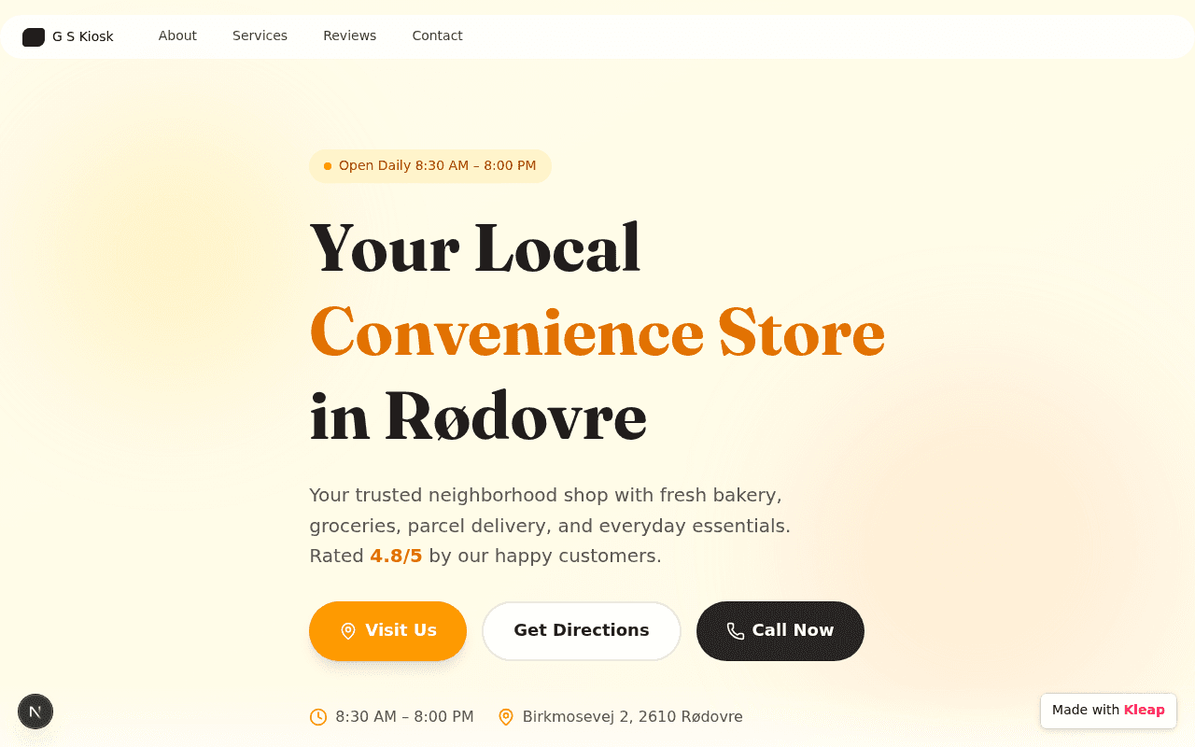Click the G S Kiosk brand name
This screenshot has width=1195, height=747.
tap(83, 36)
